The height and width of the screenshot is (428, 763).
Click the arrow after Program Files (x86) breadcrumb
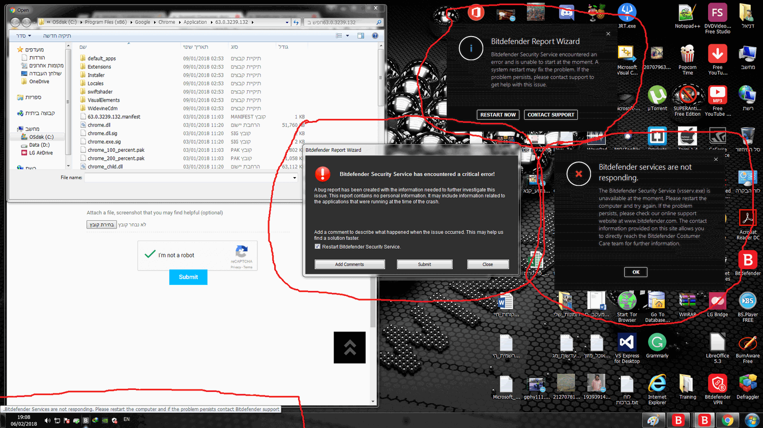point(131,22)
